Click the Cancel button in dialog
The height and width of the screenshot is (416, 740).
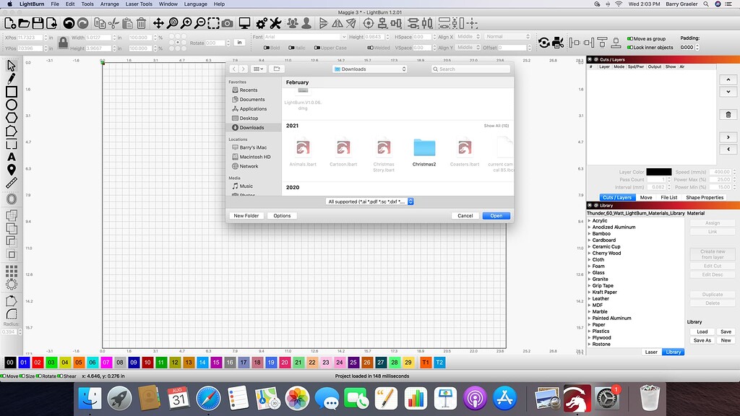coord(465,215)
